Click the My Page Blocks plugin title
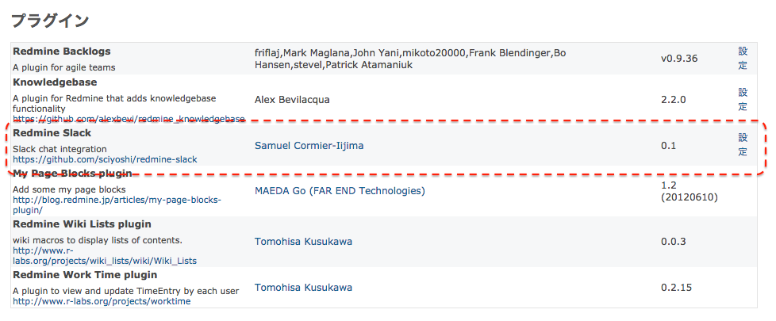This screenshot has width=776, height=321. (72, 173)
